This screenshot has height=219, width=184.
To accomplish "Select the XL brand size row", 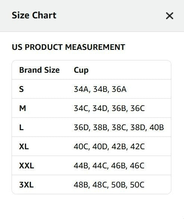I will (91, 146).
